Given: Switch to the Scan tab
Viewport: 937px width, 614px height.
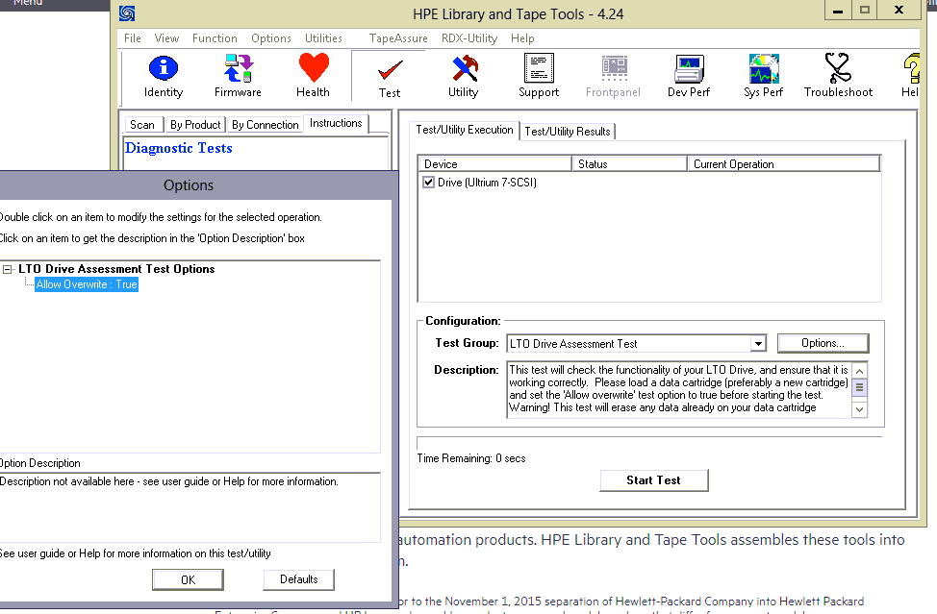Looking at the screenshot, I should (142, 125).
